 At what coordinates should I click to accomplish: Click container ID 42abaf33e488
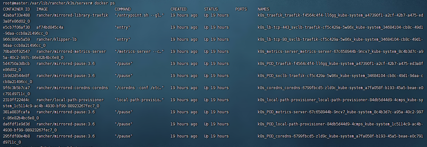16,15
